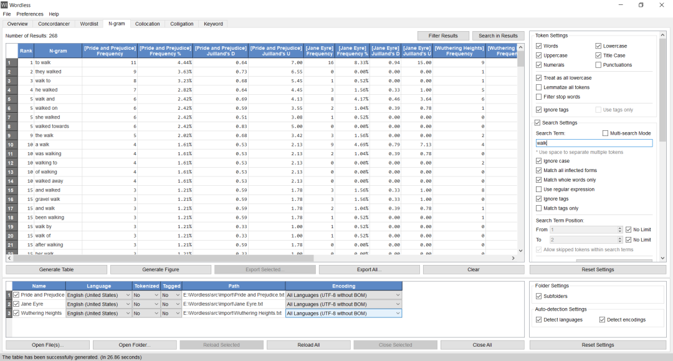The image size is (673, 361).
Task: Switch to the Wordlist tab
Action: tap(89, 24)
